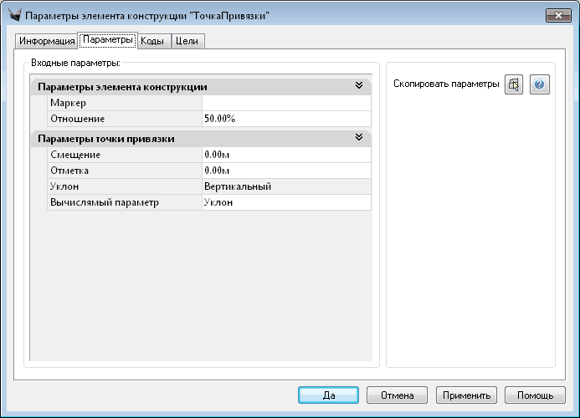Click the Отмена button
The width and height of the screenshot is (580, 418).
(x=397, y=395)
